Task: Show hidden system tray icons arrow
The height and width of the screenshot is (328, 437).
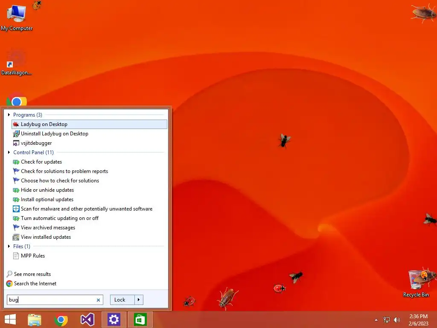Action: click(x=376, y=320)
